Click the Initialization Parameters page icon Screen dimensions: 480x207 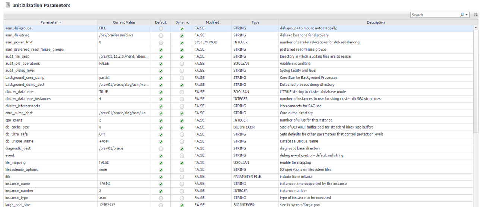(x=8, y=6)
